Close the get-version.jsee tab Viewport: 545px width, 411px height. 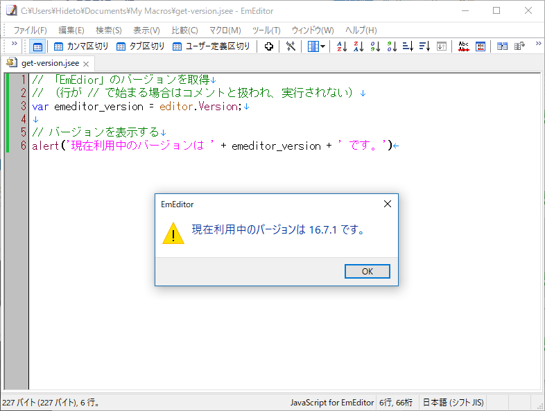[86, 64]
